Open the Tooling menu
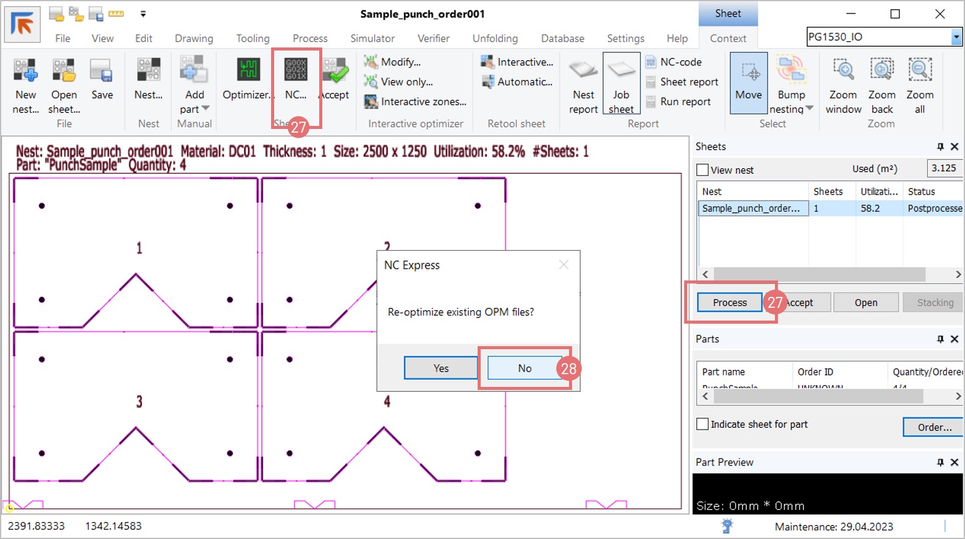The width and height of the screenshot is (965, 539). [x=252, y=38]
